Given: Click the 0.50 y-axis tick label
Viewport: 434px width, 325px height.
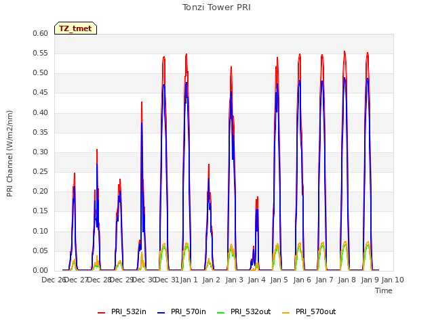Looking at the screenshot, I should (x=41, y=73).
